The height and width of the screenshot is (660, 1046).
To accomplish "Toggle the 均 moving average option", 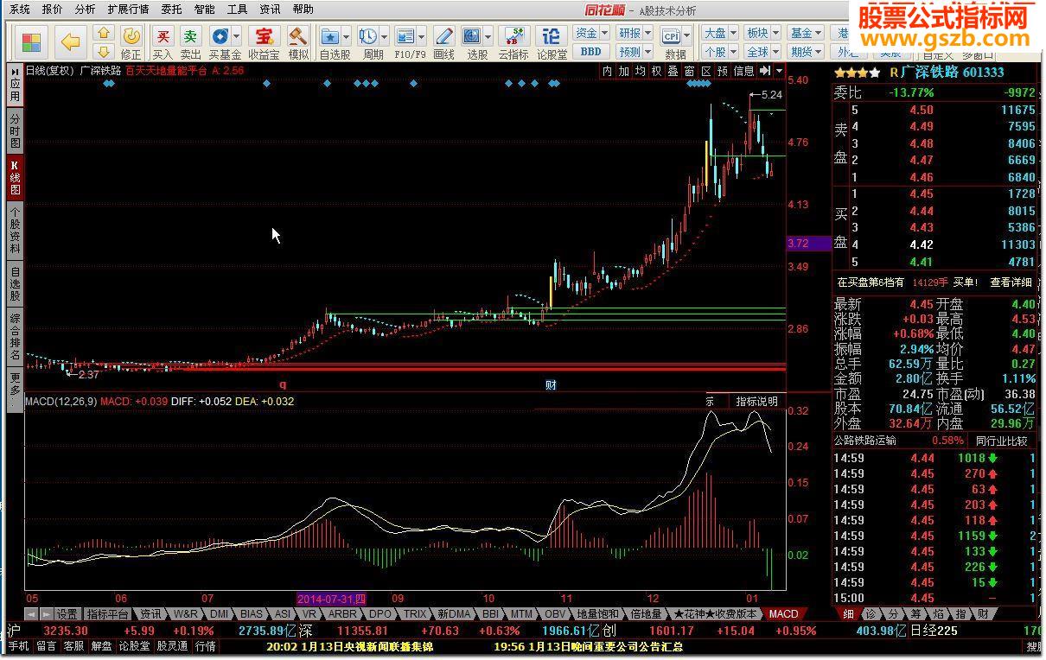I will [640, 71].
